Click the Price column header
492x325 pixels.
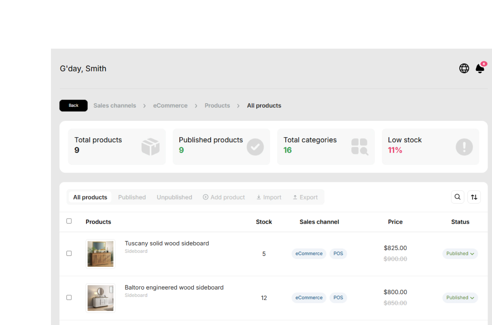pos(395,222)
